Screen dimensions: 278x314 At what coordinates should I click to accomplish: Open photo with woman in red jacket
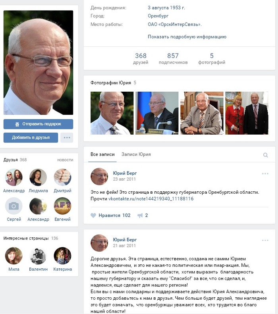(247, 113)
